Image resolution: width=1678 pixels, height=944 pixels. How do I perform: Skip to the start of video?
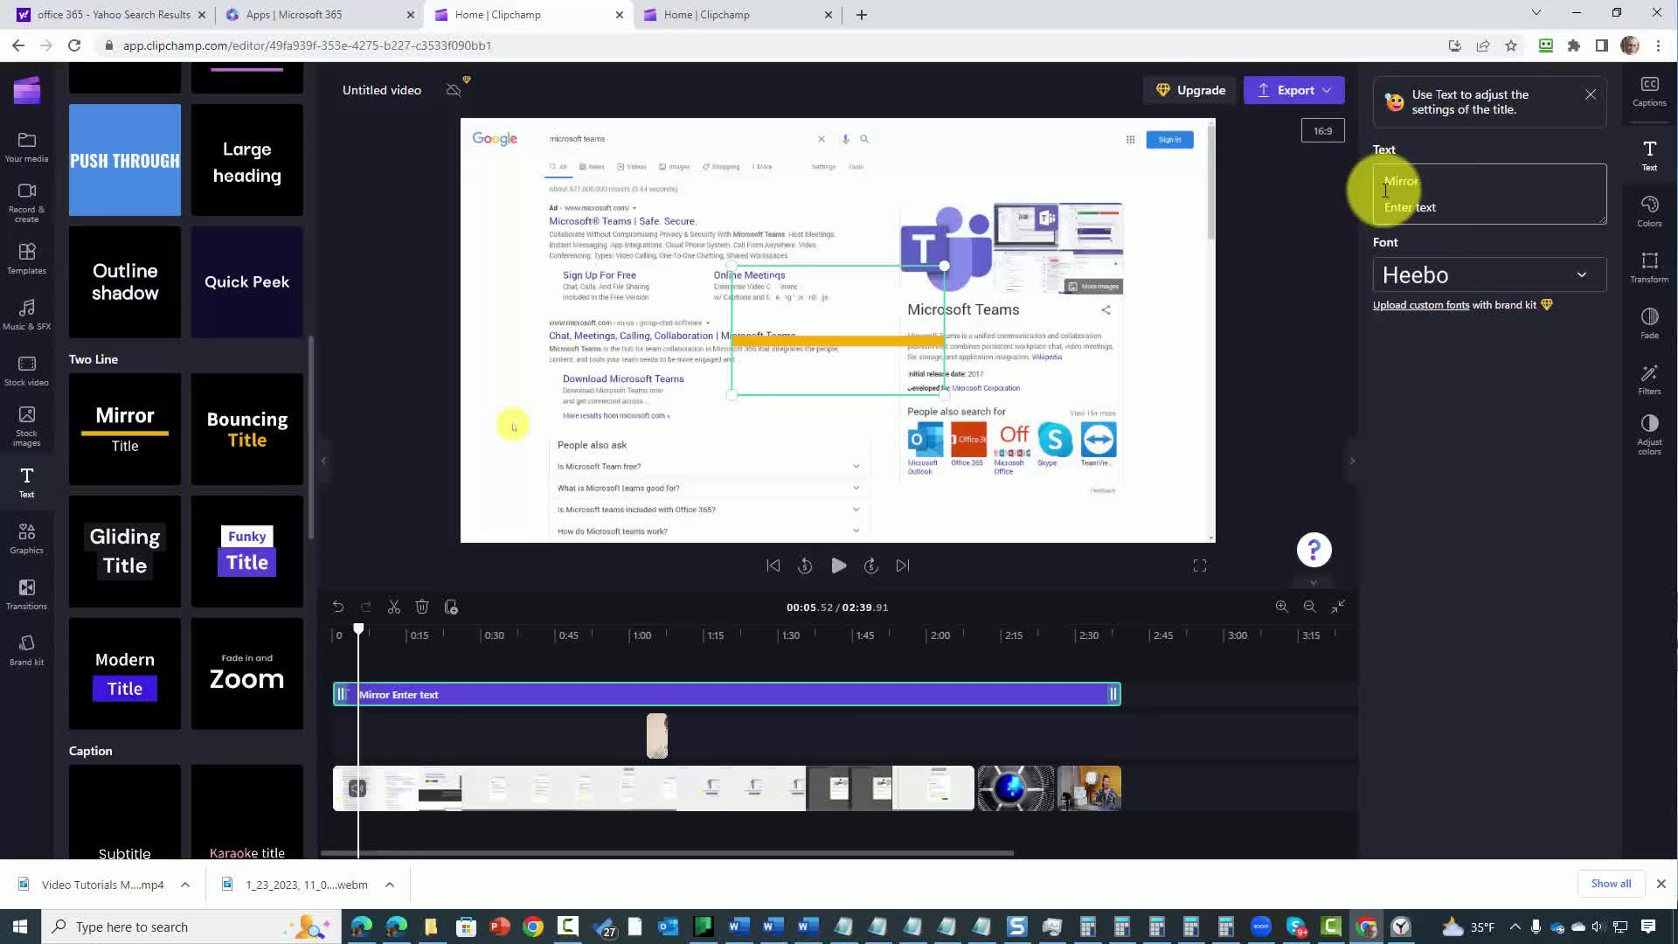(773, 566)
